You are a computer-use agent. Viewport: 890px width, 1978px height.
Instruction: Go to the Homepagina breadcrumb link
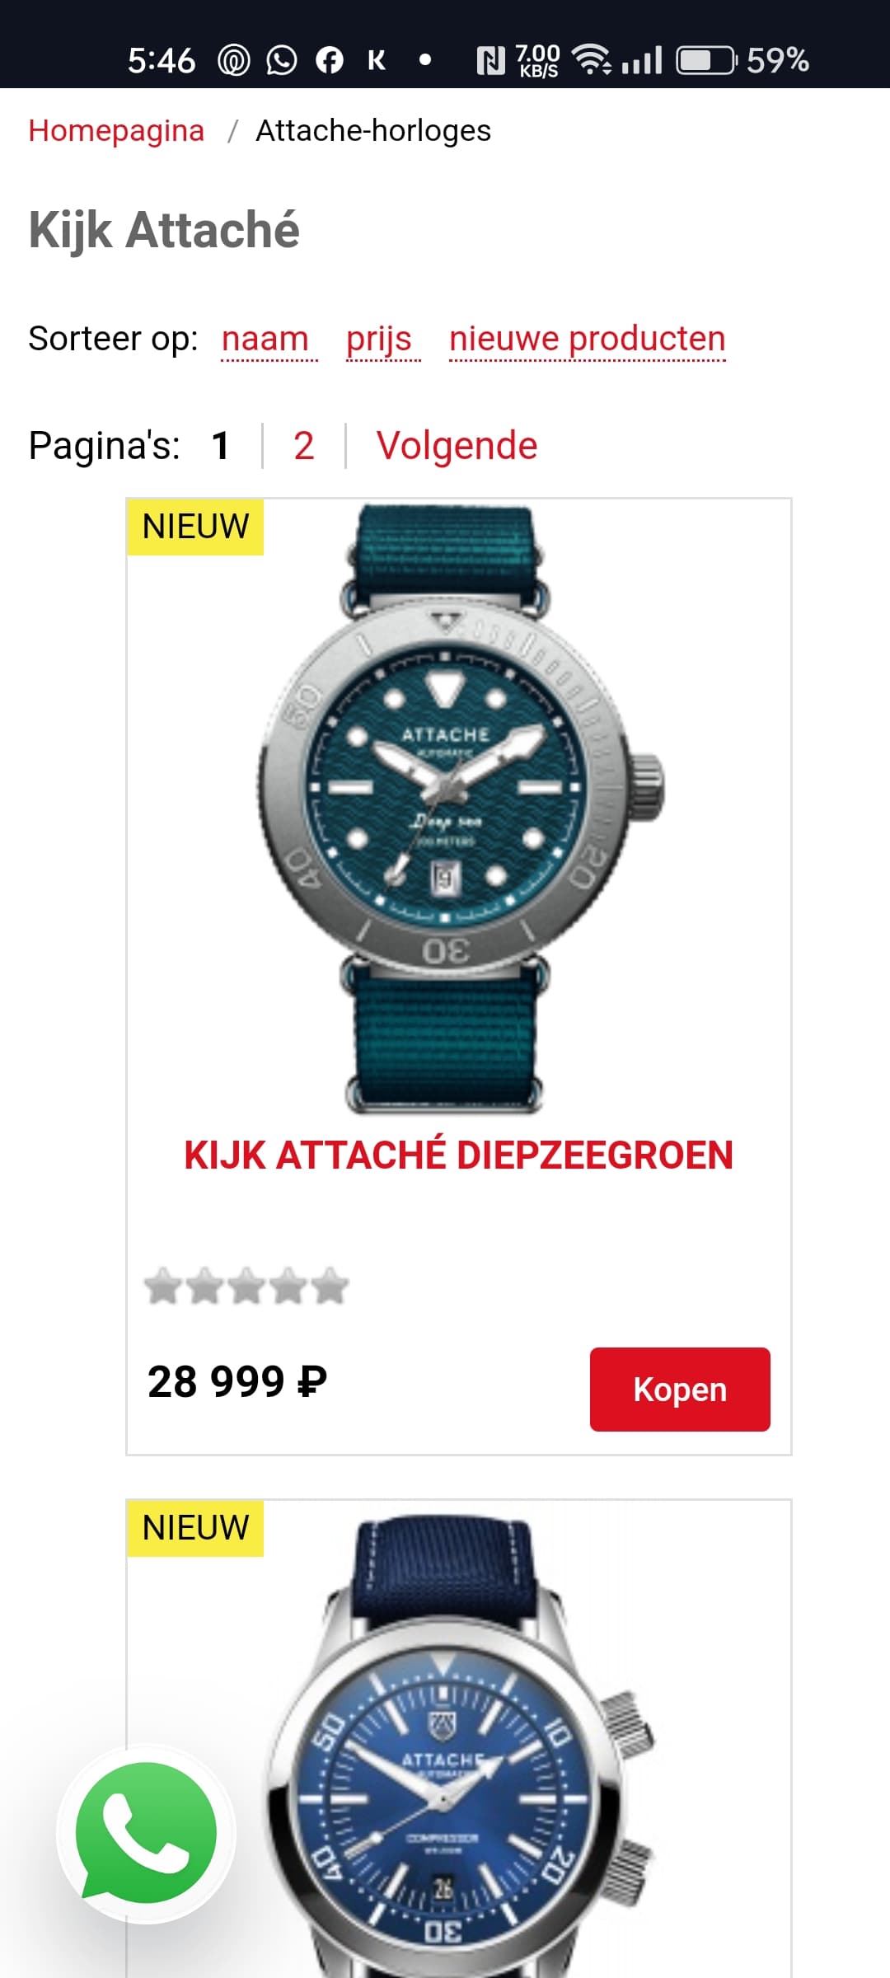pos(116,130)
